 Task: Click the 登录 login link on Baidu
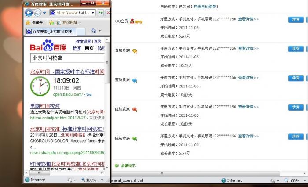(x=97, y=41)
